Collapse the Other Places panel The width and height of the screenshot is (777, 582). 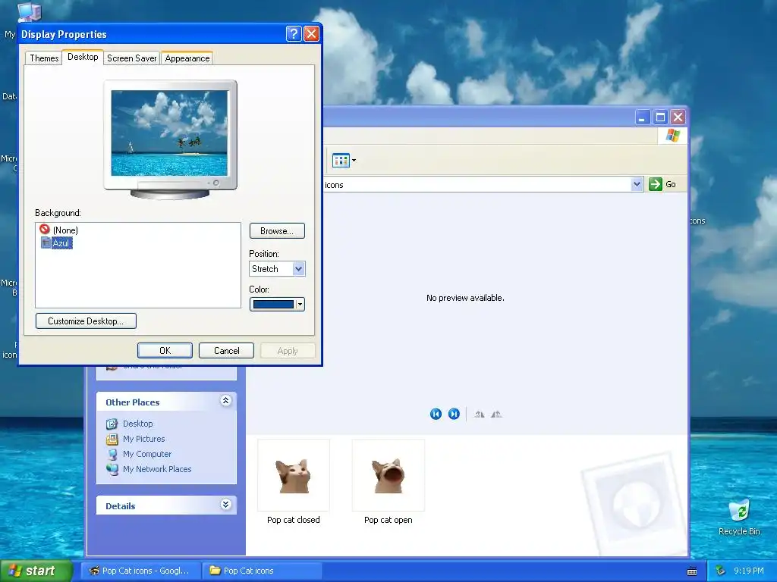(x=225, y=401)
